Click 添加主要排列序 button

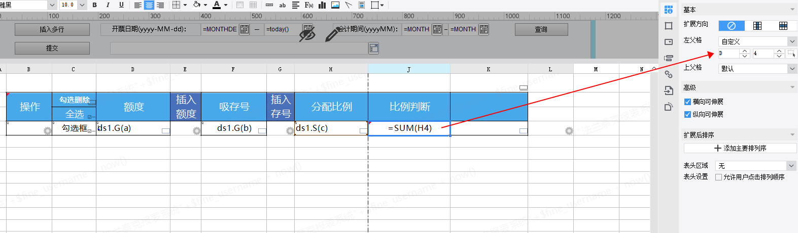pos(740,148)
